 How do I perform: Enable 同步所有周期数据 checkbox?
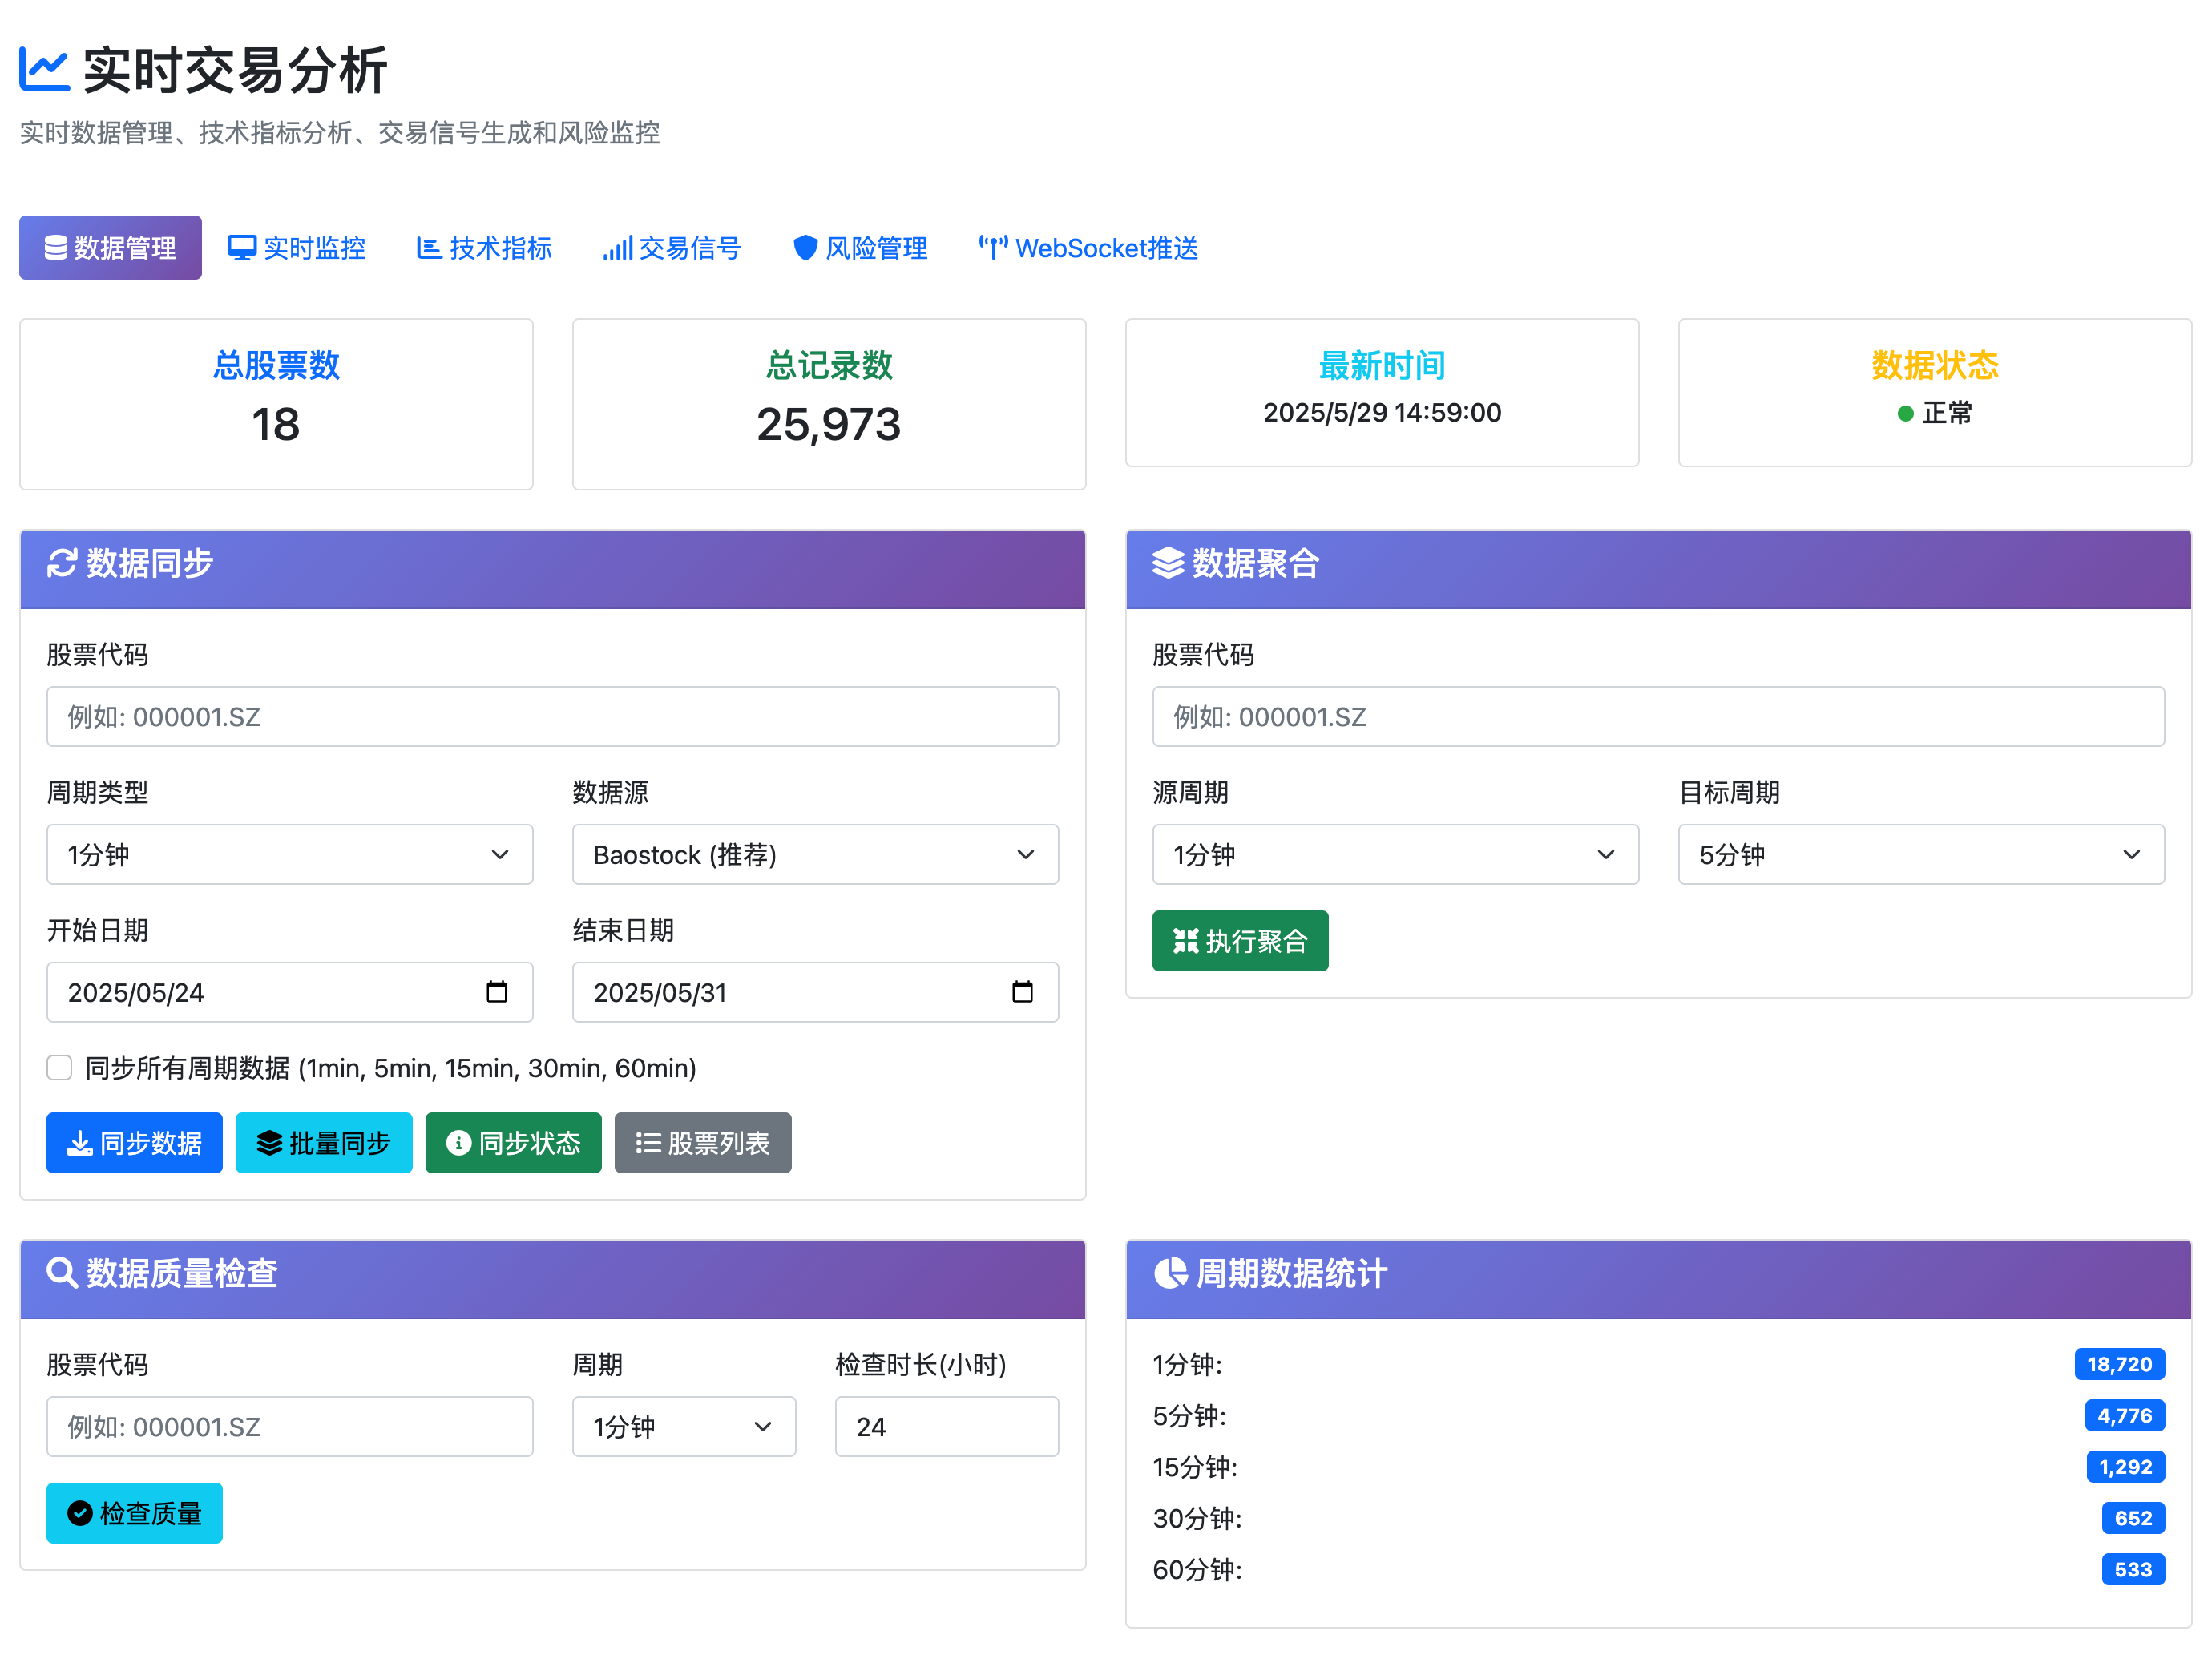[x=60, y=1068]
